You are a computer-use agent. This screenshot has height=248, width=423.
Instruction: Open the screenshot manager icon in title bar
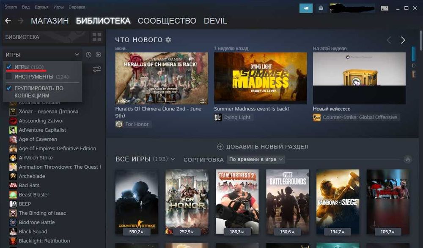[x=384, y=8]
